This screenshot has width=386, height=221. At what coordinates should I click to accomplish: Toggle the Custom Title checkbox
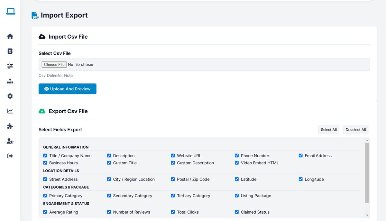pyautogui.click(x=109, y=163)
